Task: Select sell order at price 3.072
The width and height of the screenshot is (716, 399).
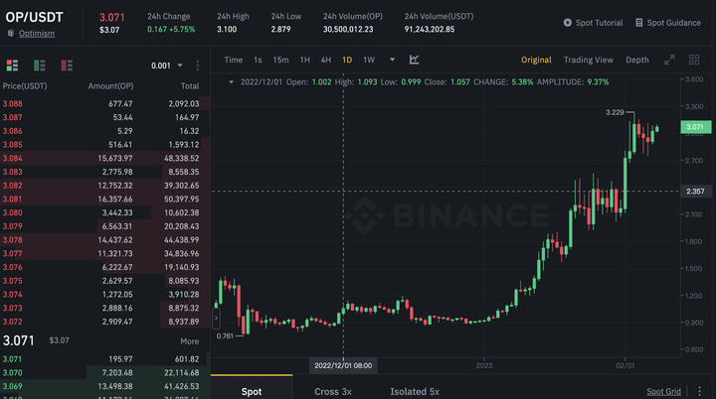Action: pyautogui.click(x=105, y=322)
